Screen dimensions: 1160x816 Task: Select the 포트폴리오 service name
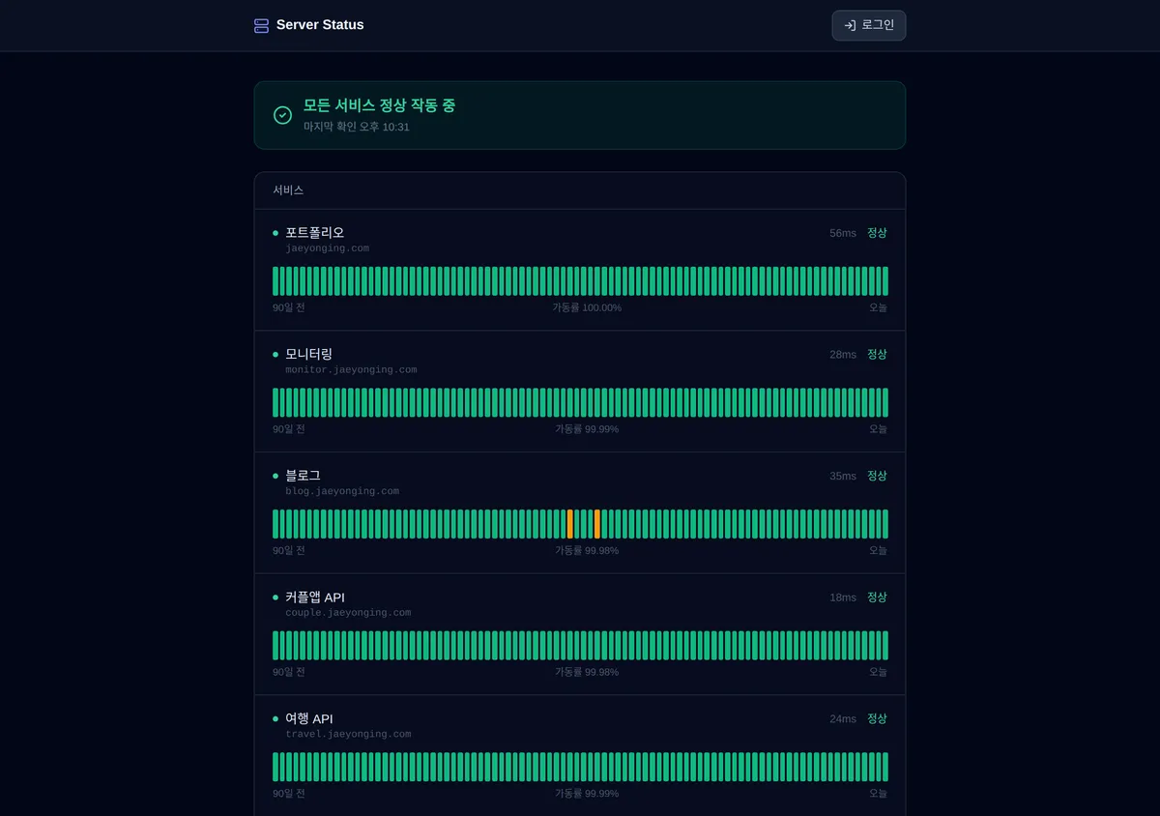(x=314, y=232)
